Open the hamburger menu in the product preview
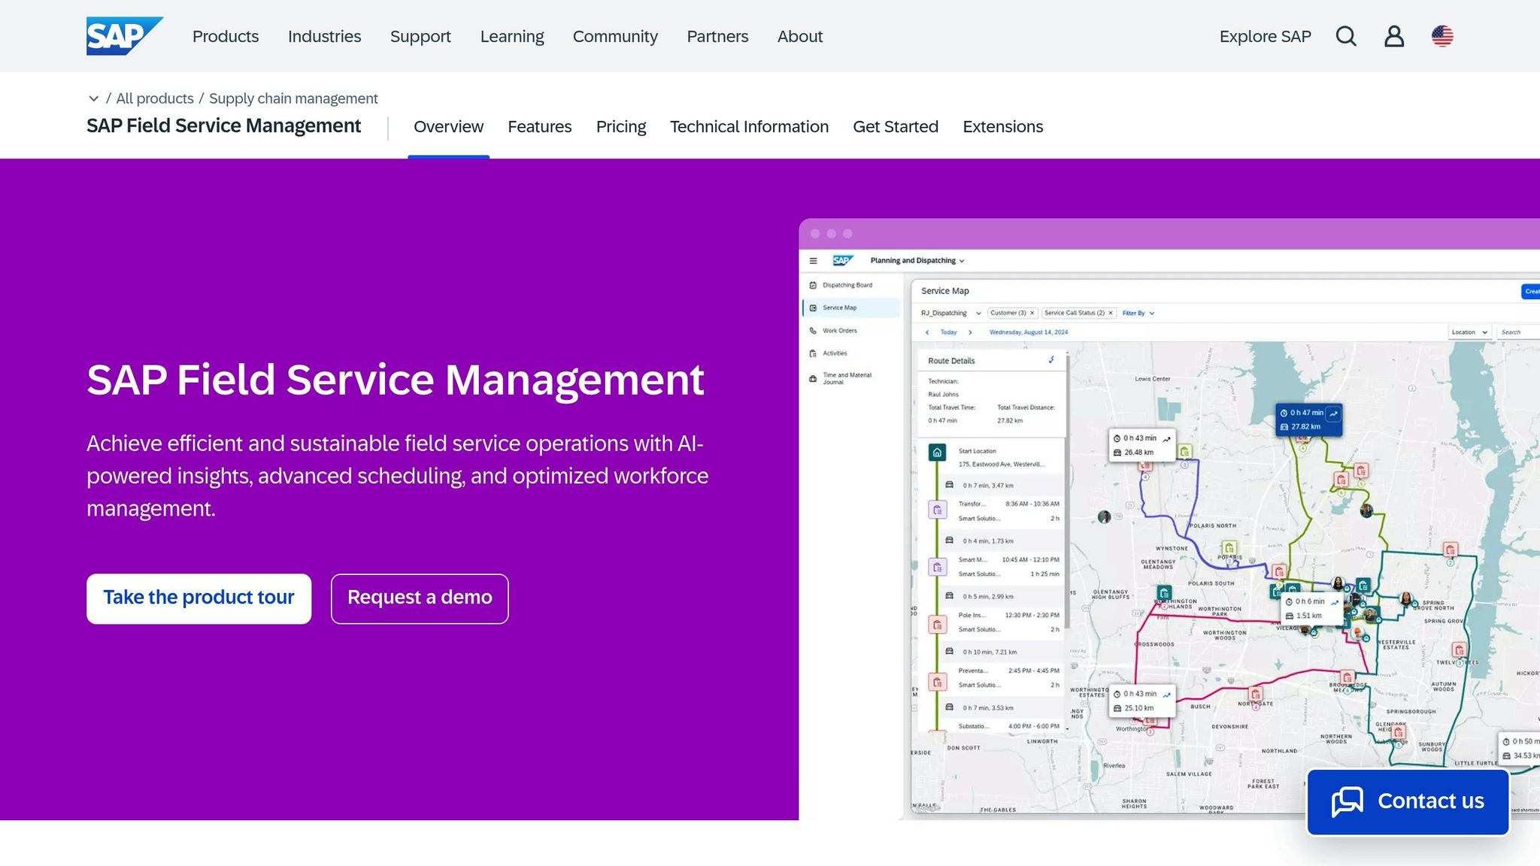This screenshot has width=1540, height=866. (x=813, y=261)
